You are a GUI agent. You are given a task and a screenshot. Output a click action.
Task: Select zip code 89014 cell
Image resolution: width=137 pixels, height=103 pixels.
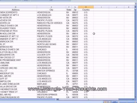point(75,33)
